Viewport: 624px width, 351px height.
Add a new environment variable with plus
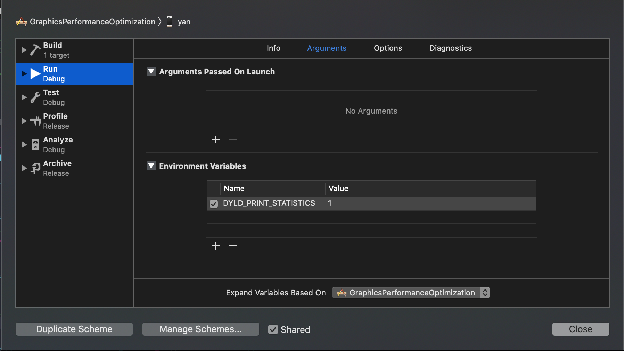pyautogui.click(x=216, y=246)
